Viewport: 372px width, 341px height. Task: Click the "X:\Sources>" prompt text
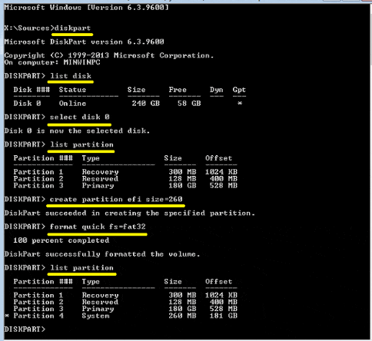(x=29, y=28)
